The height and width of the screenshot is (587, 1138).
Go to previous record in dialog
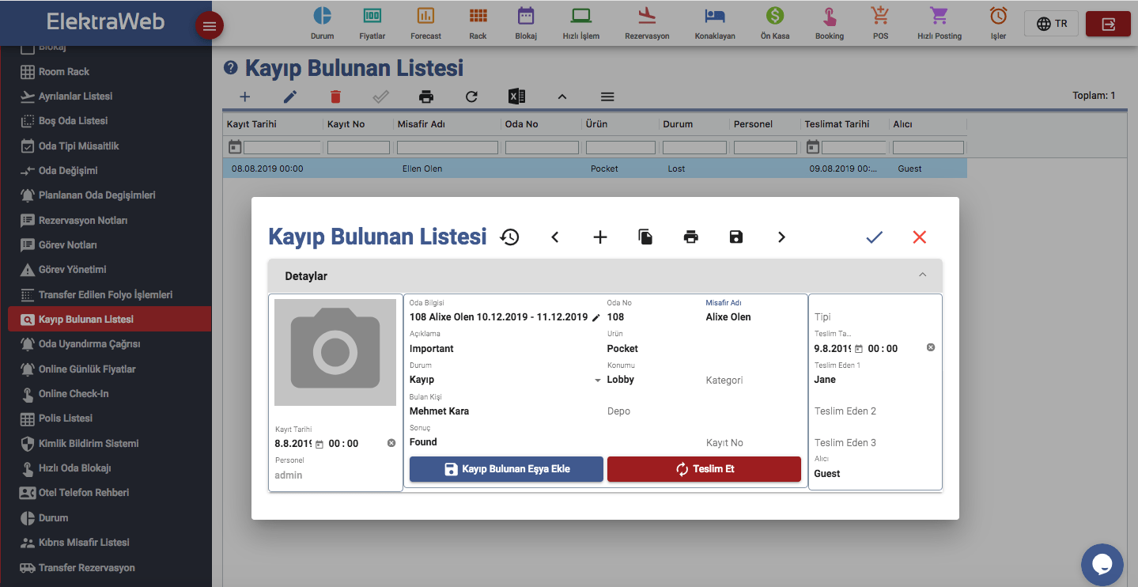coord(555,237)
